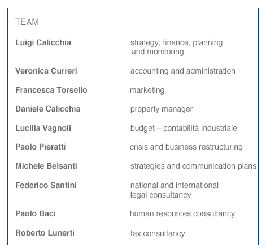Open Roberto Lunerti entry

(45, 233)
